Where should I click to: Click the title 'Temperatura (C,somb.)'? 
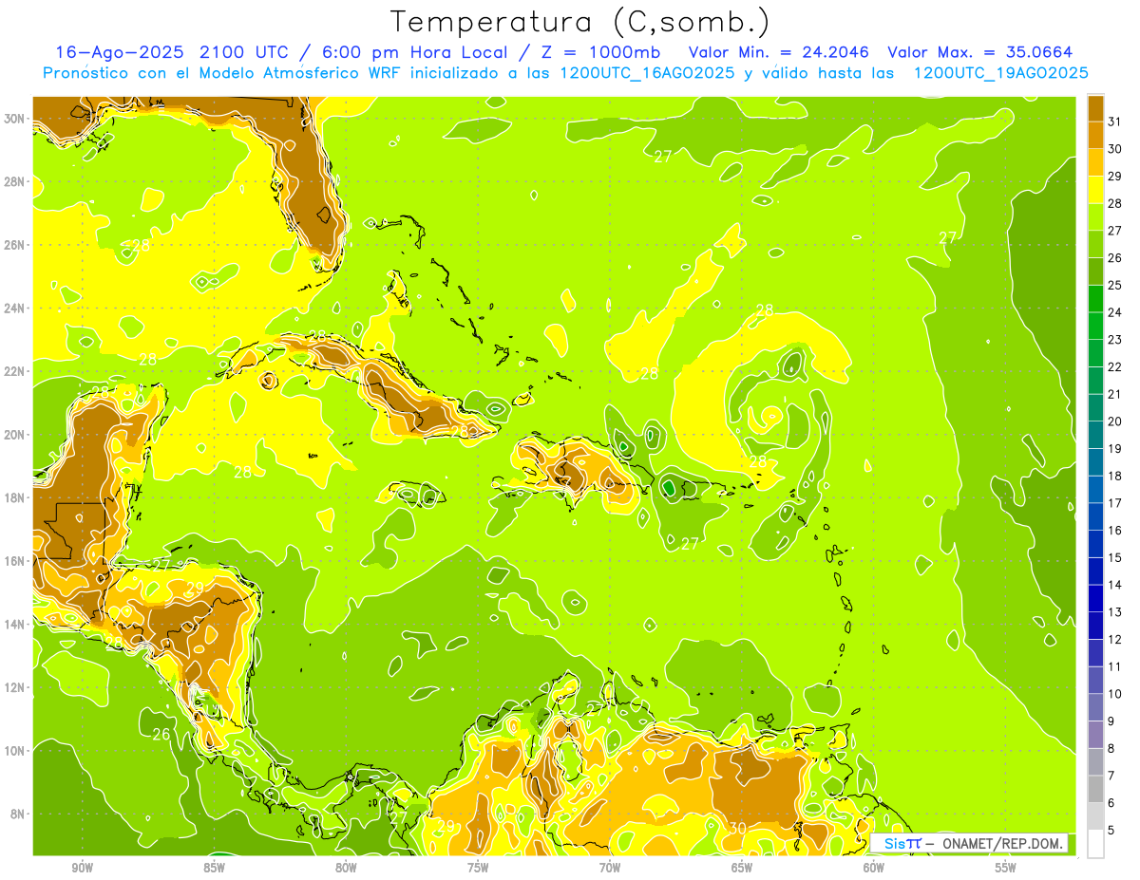(x=580, y=21)
